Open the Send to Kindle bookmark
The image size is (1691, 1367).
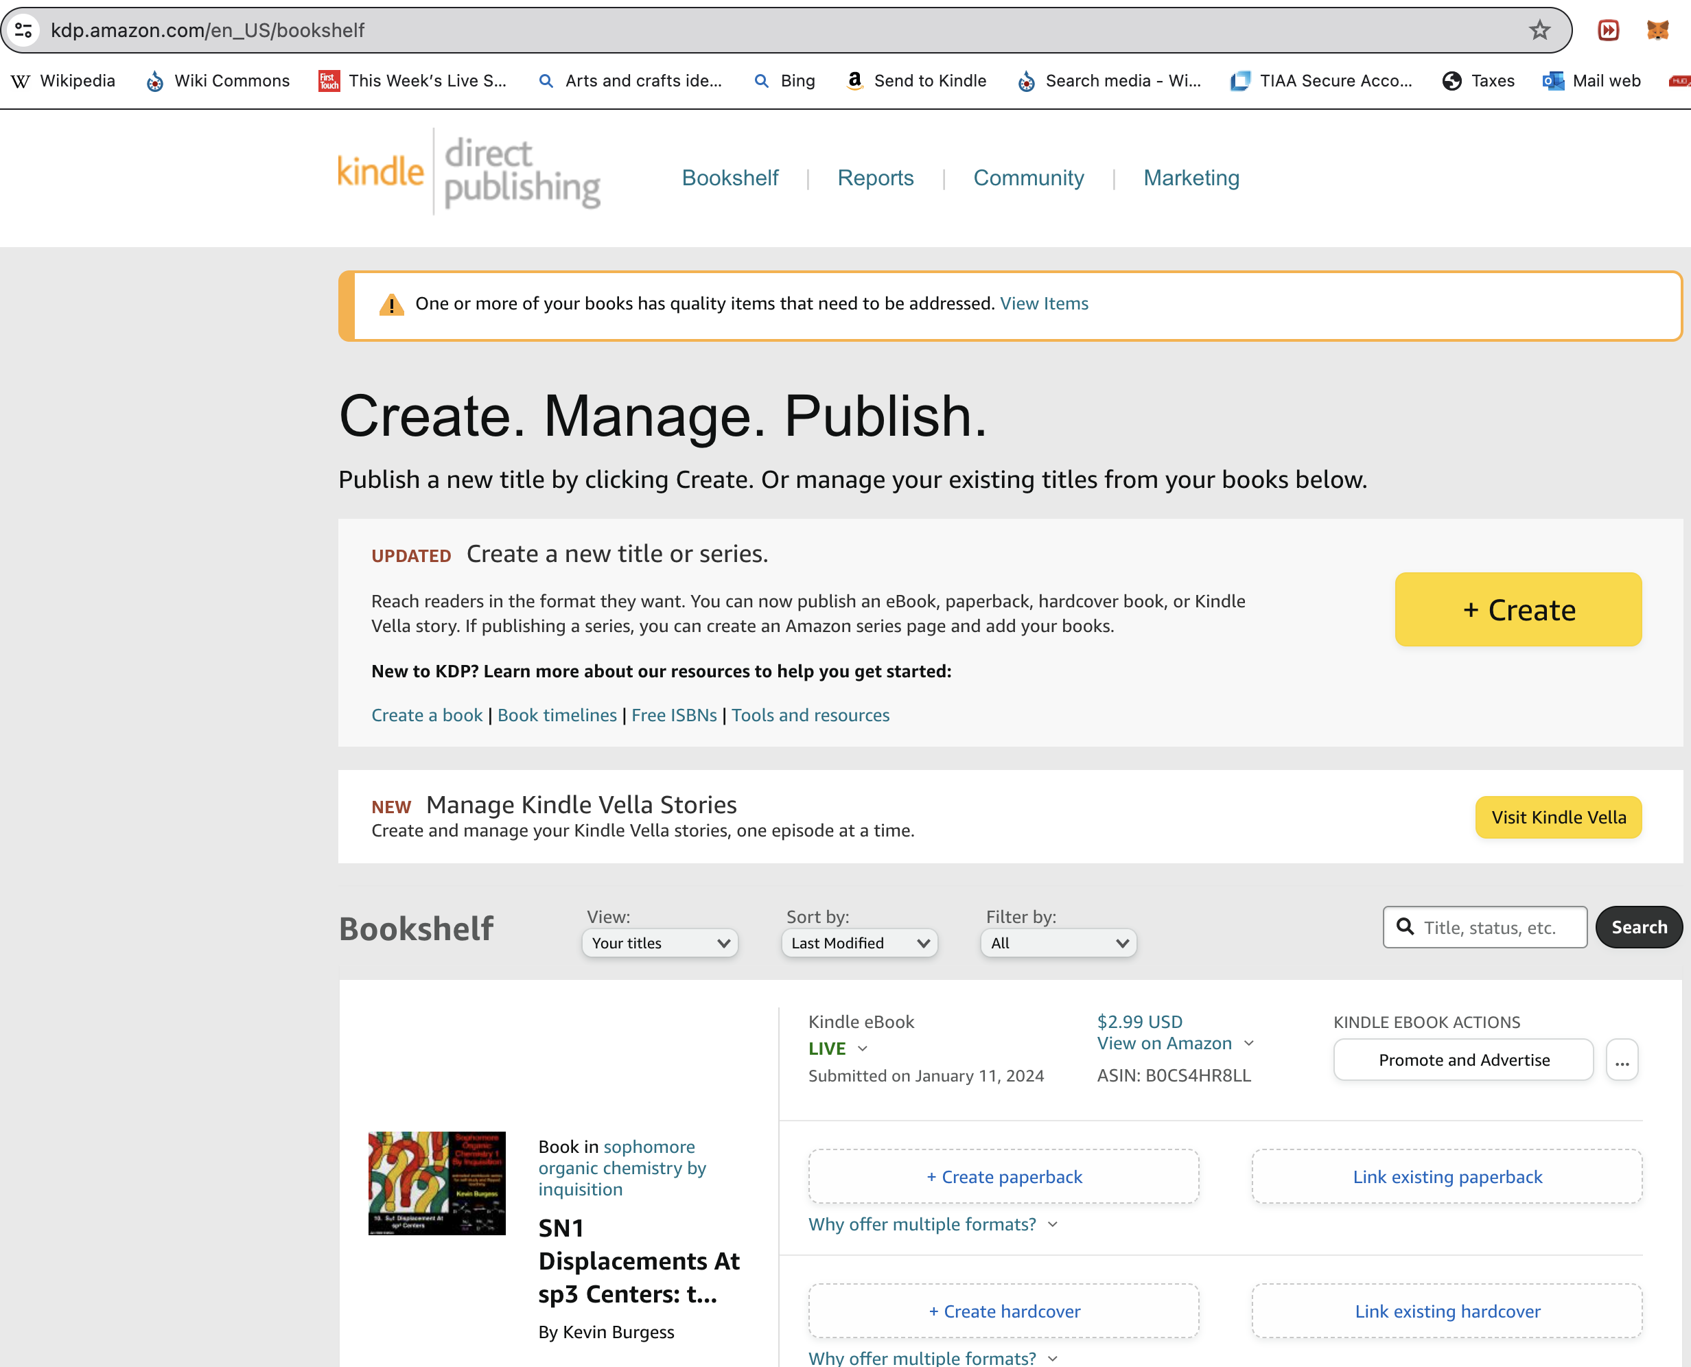click(x=916, y=81)
